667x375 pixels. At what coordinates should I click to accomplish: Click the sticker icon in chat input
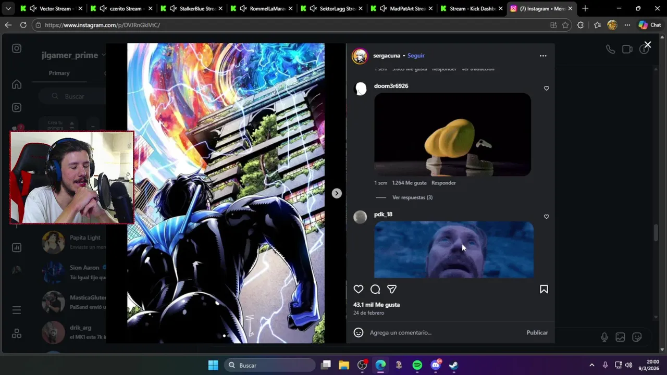coord(637,337)
